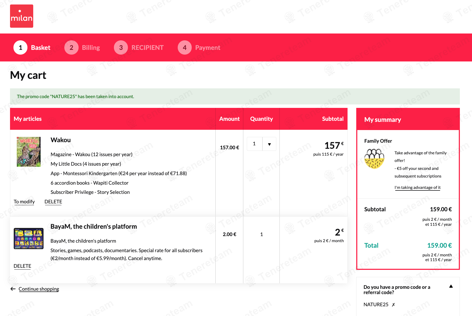The width and height of the screenshot is (472, 316).
Task: Click the NATURE25 promo confirmation message
Action: pyautogui.click(x=75, y=97)
